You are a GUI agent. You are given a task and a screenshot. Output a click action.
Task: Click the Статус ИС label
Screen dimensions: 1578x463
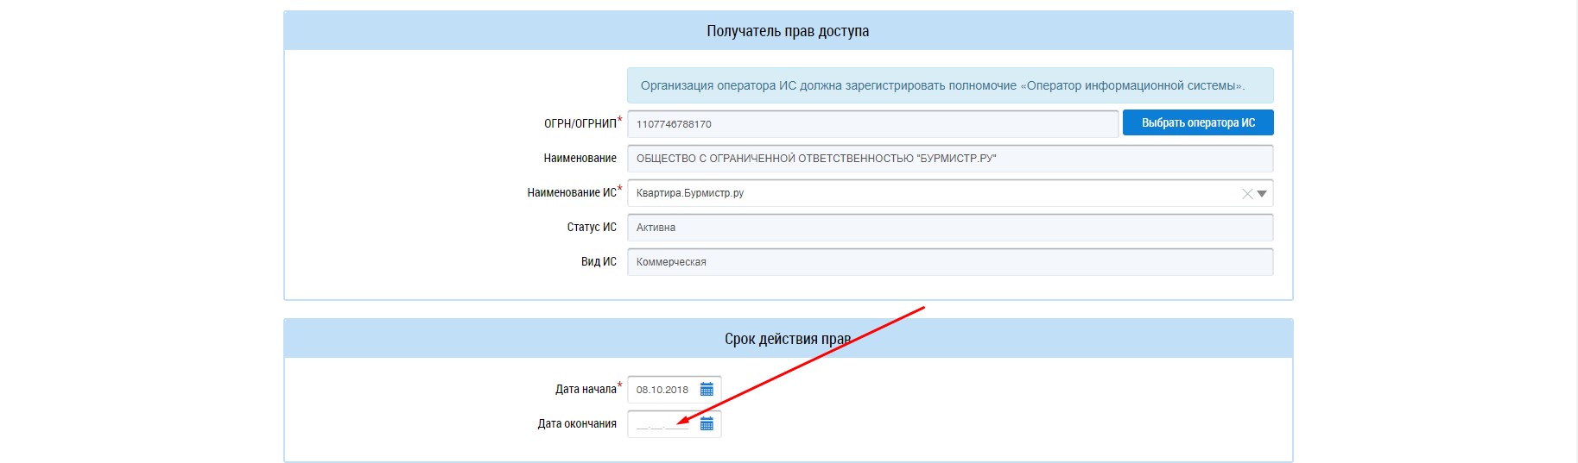(592, 228)
